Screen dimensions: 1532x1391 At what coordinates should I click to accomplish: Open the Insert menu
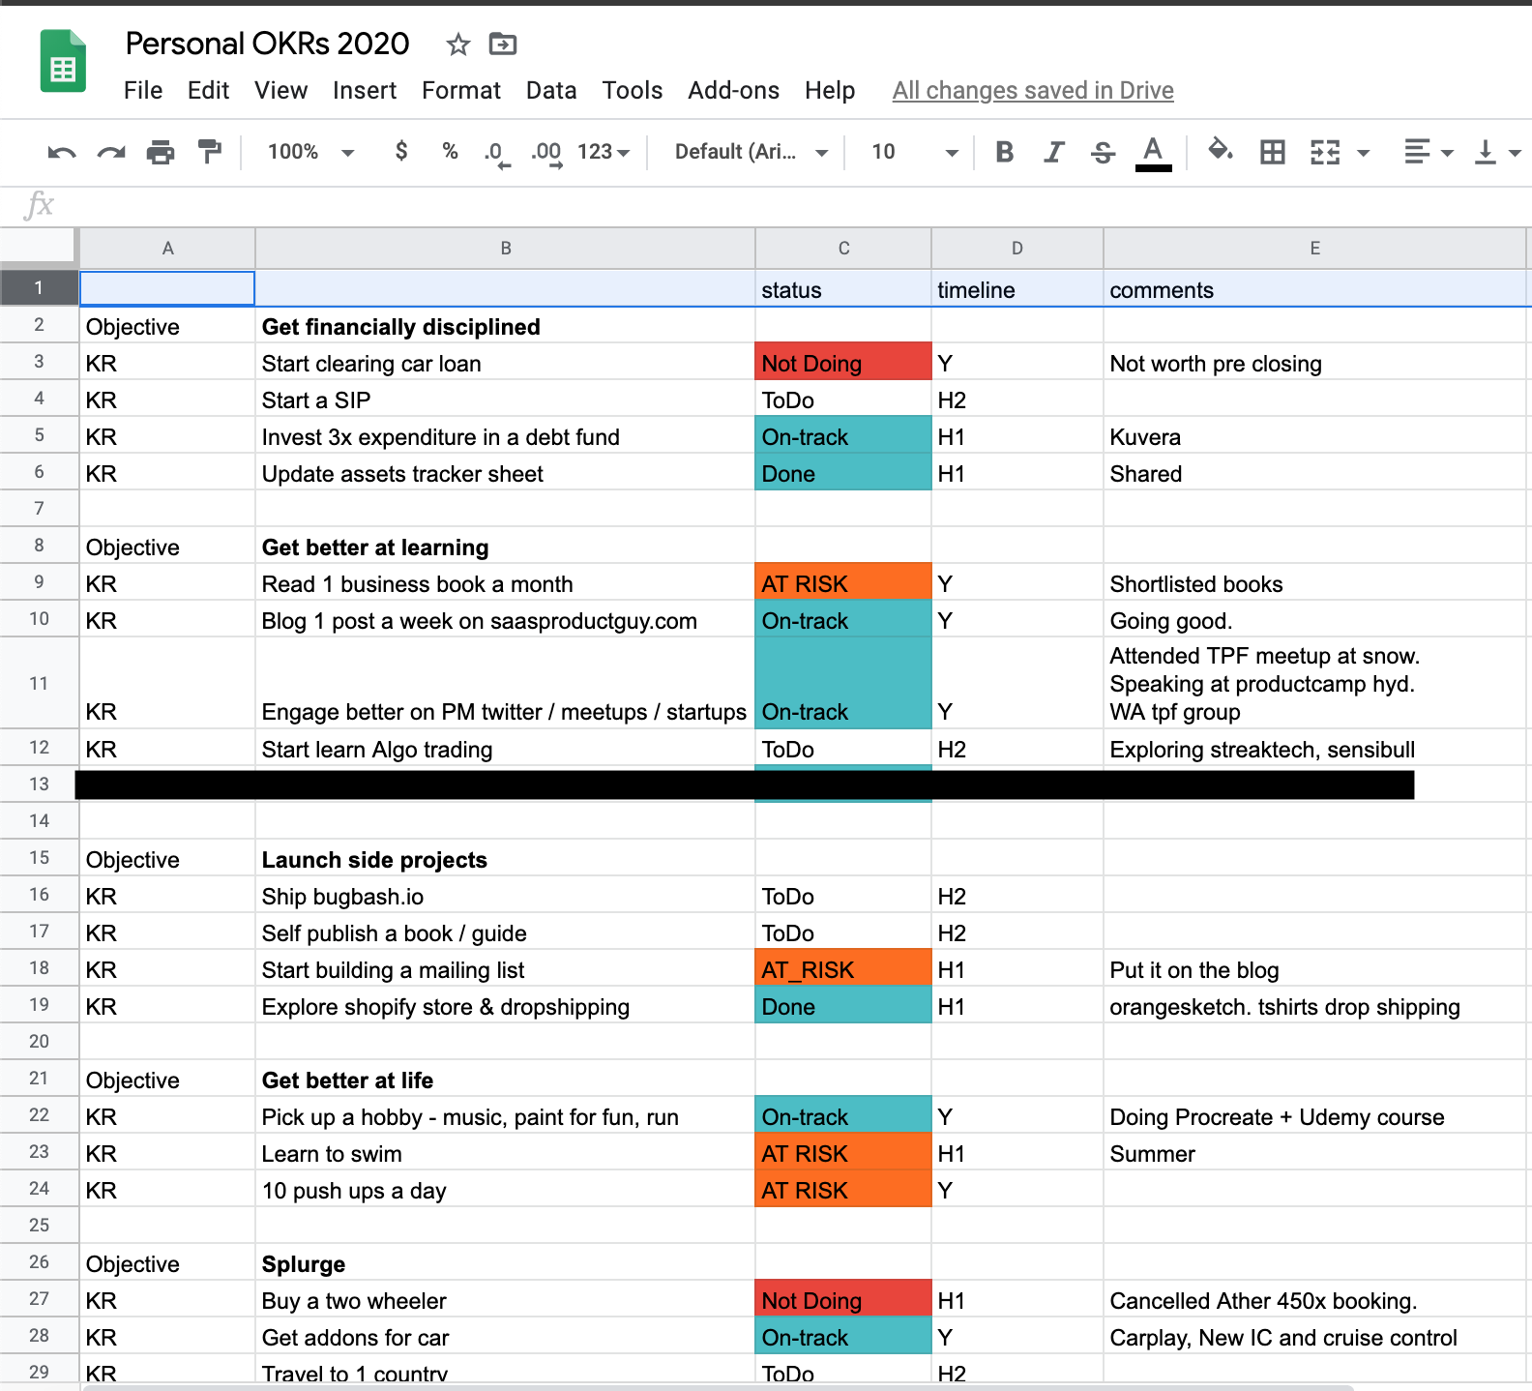point(365,90)
